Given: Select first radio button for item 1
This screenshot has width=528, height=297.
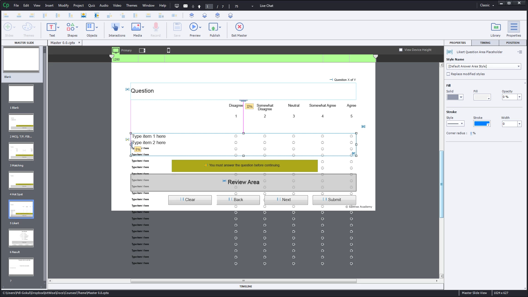Looking at the screenshot, I should click(236, 136).
